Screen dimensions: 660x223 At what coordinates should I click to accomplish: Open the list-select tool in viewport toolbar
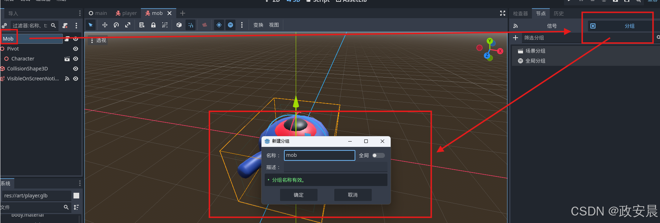142,25
